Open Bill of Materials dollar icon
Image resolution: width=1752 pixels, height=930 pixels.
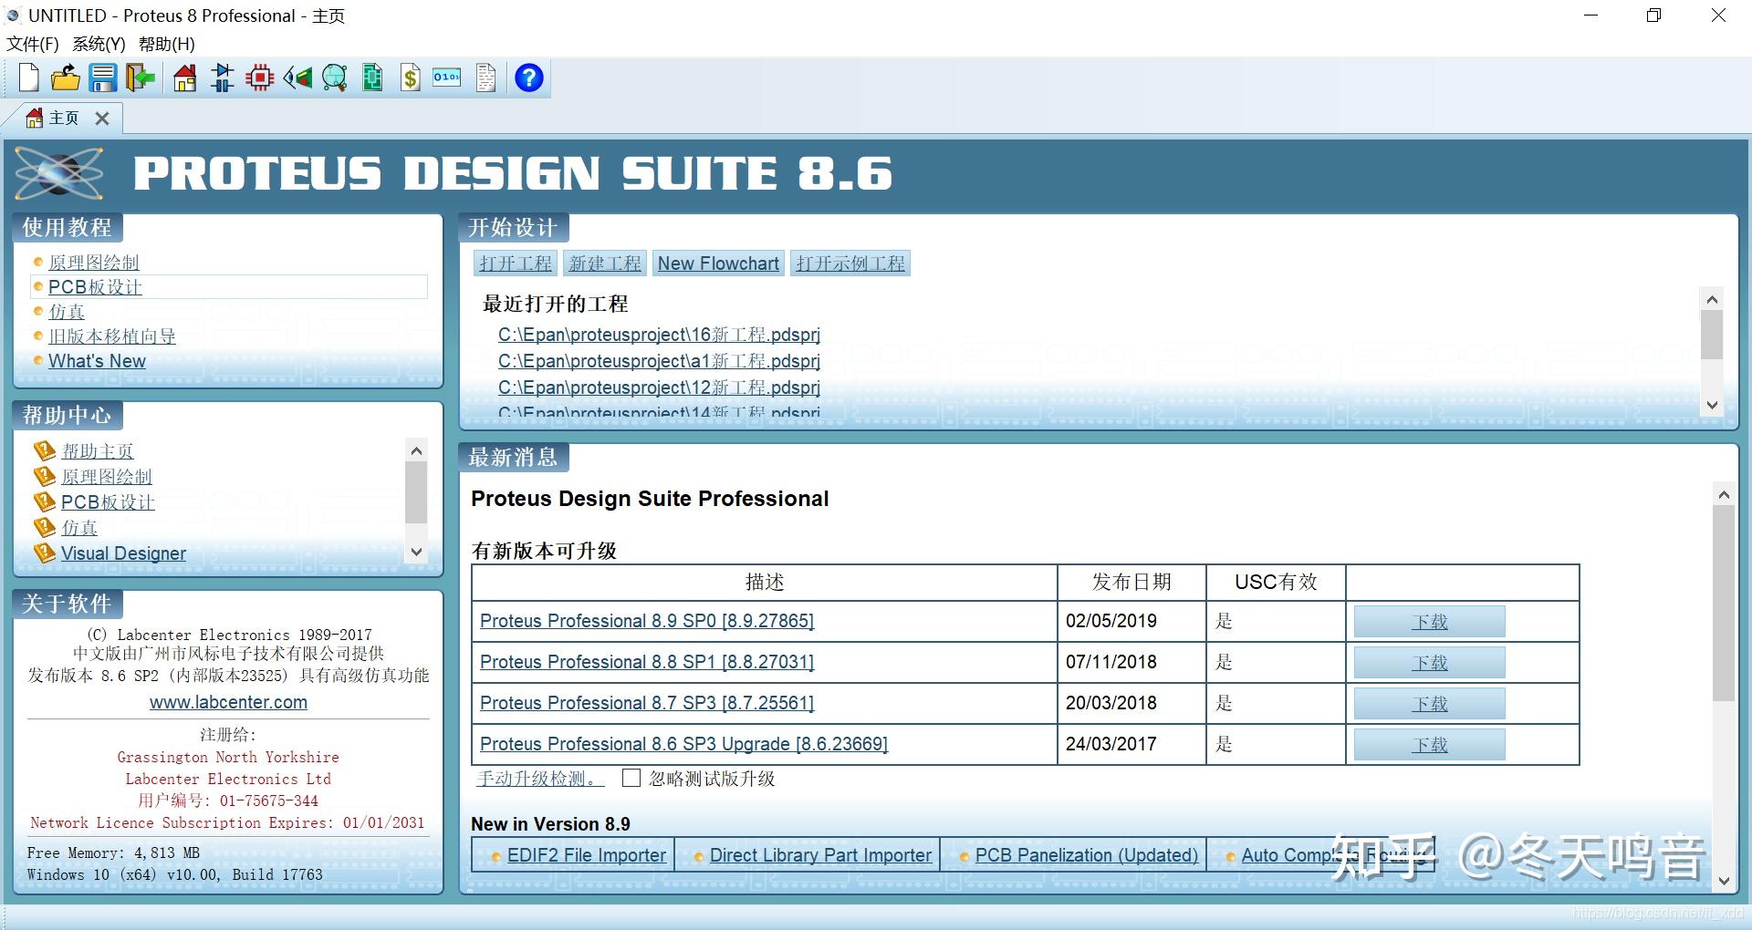pos(411,78)
